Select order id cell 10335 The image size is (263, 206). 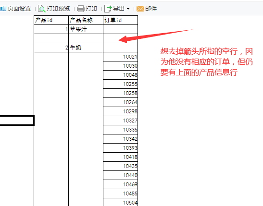(x=120, y=130)
